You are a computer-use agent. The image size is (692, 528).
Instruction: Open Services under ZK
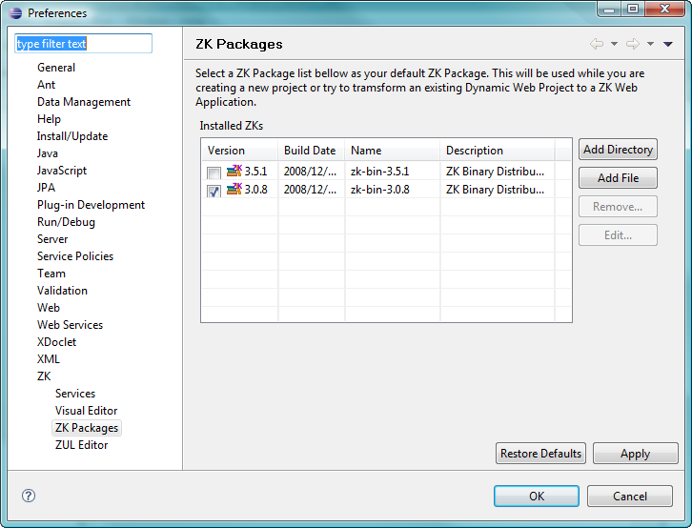75,394
